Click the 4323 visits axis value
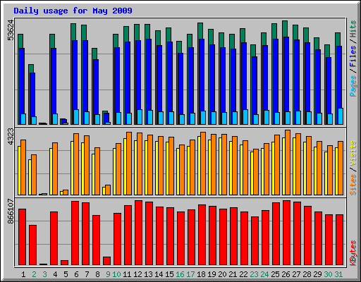 tap(11, 137)
